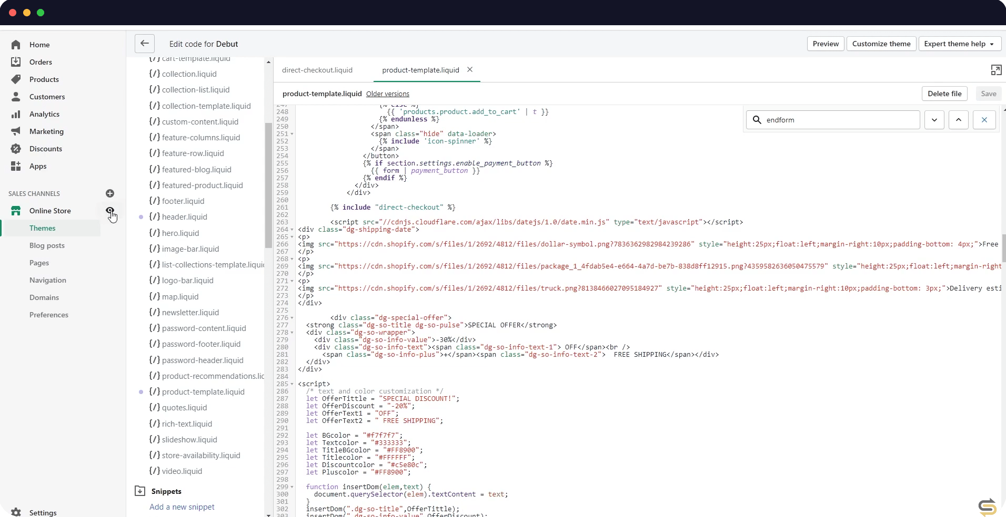Open product-template.liquid in file list

203,392
